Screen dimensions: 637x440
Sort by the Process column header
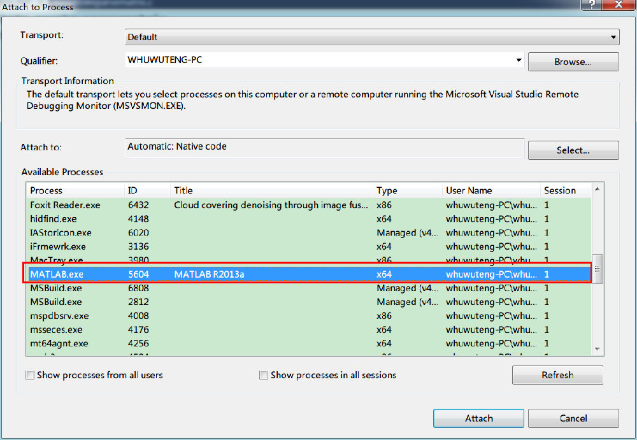point(75,190)
